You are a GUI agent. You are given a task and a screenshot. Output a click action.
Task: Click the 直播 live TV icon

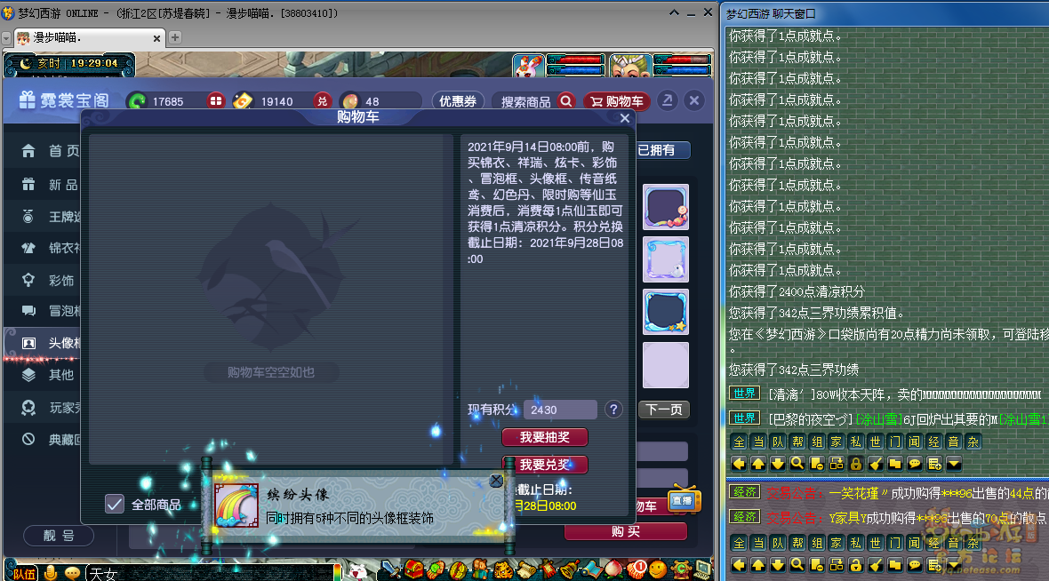pos(684,499)
